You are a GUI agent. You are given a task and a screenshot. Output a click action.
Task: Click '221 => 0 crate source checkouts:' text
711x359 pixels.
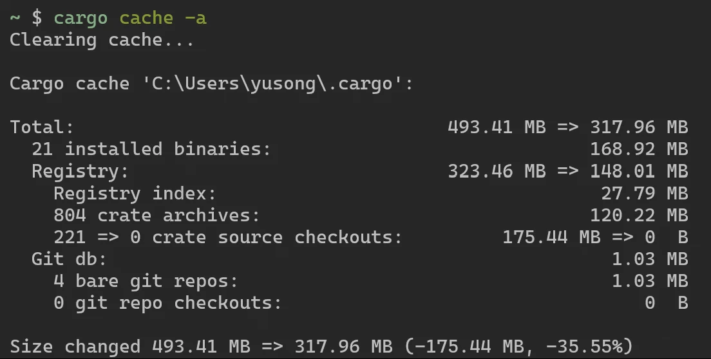click(227, 237)
